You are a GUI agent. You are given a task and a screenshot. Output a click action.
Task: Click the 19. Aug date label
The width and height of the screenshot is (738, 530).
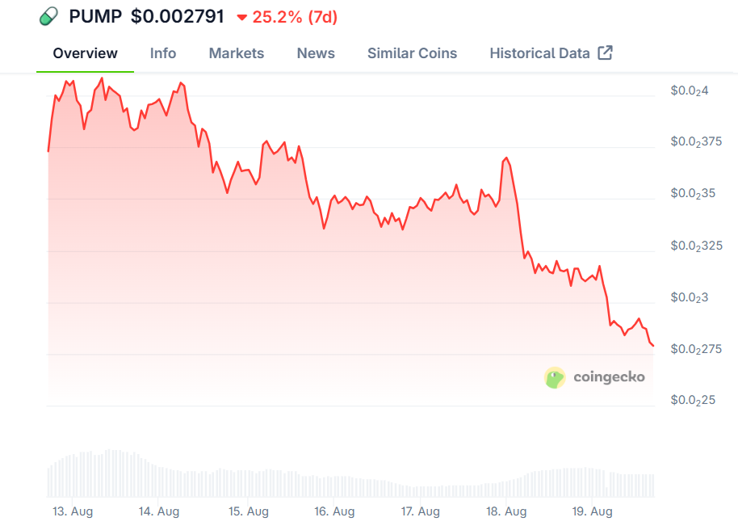tap(594, 511)
